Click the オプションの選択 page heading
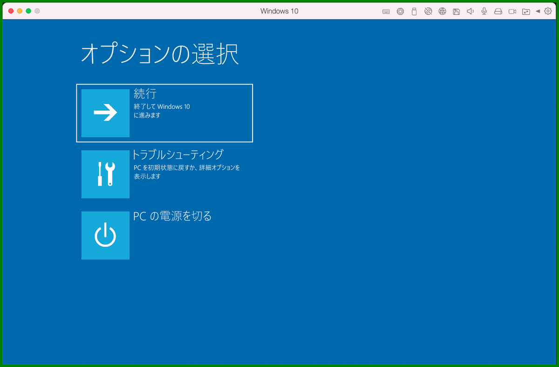This screenshot has height=367, width=559. pyautogui.click(x=160, y=54)
